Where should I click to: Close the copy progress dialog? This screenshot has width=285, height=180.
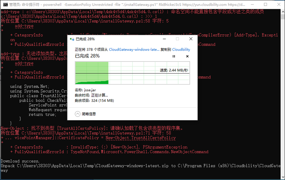click(191, 39)
